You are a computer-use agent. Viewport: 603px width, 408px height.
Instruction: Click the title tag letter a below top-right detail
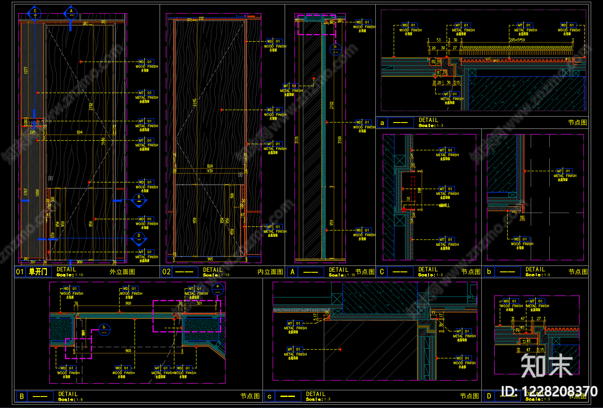[x=382, y=123]
